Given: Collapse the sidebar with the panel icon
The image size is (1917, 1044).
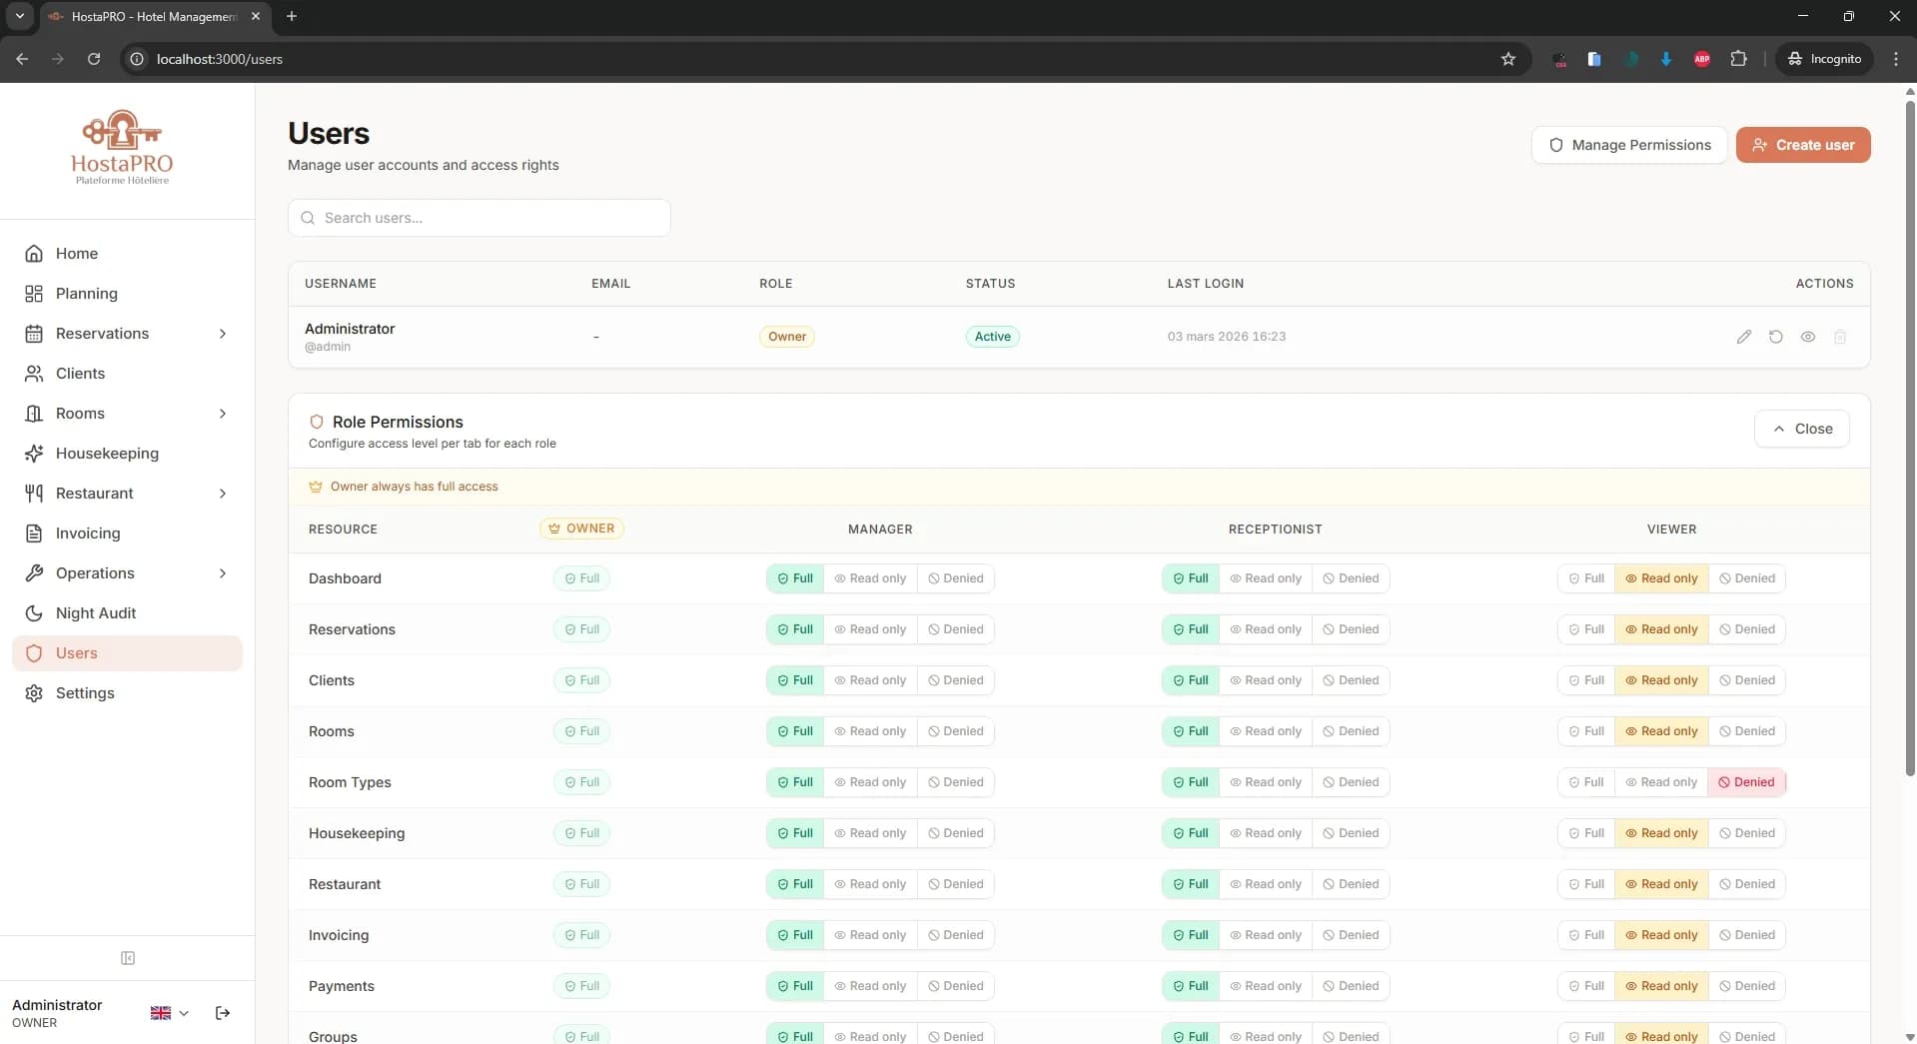Looking at the screenshot, I should (128, 958).
